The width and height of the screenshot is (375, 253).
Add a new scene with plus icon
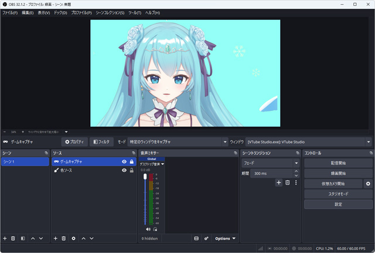(5, 238)
